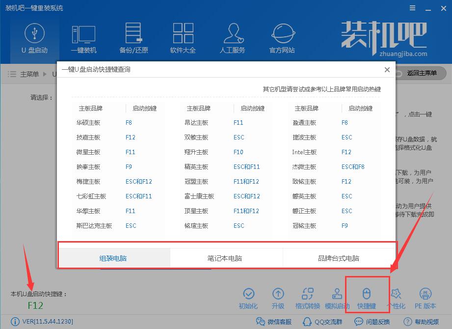Open 帮助视频 help videos

click(x=423, y=322)
